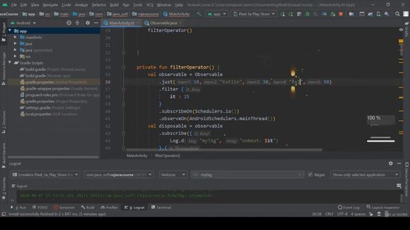This screenshot has width=410, height=230.
Task: Toggle fold marker at .filter lambda line
Action: (124, 89)
